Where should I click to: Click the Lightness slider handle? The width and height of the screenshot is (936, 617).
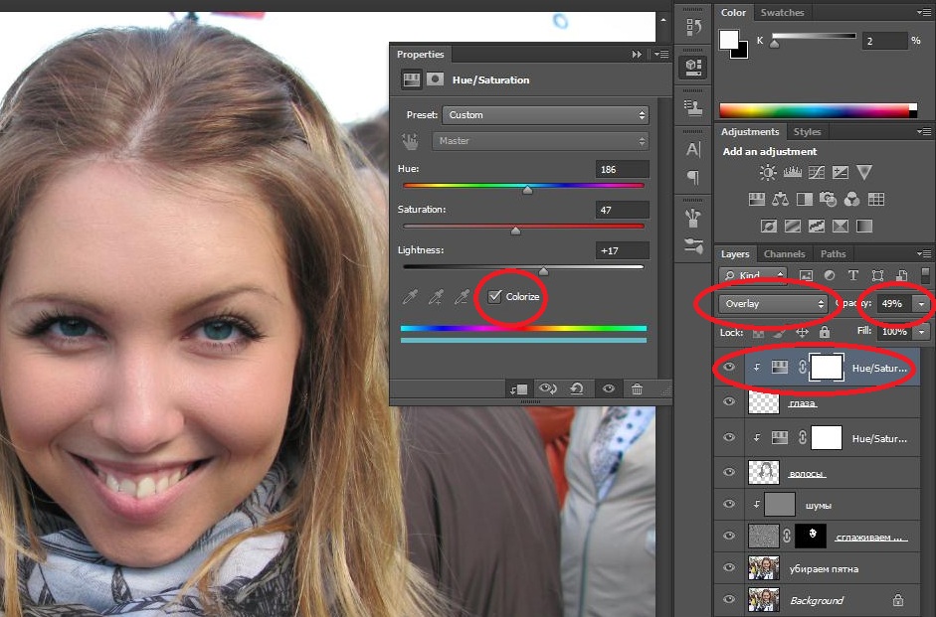point(544,271)
